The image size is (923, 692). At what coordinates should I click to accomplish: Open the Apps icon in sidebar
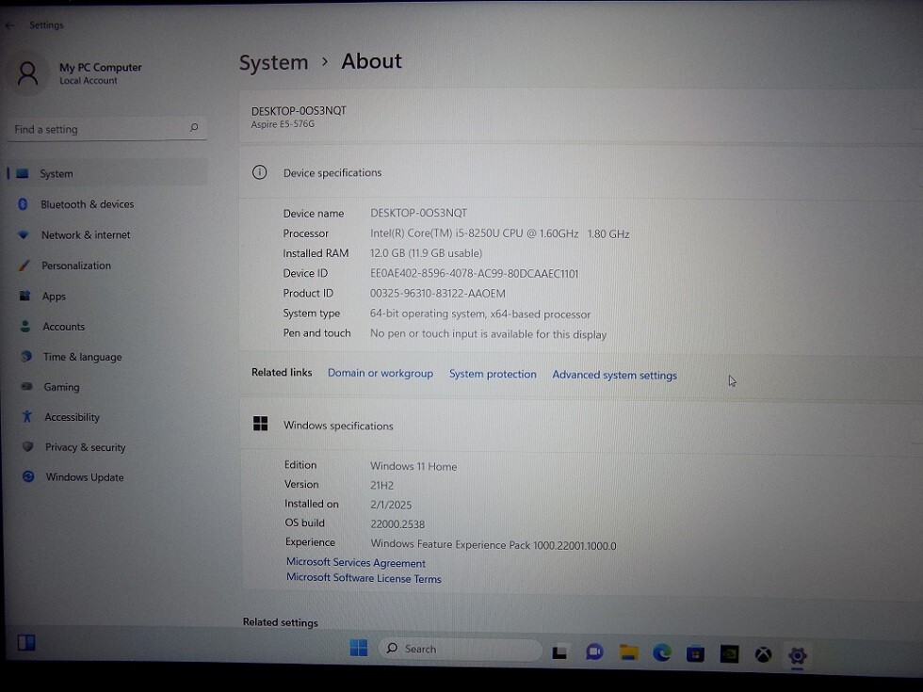pyautogui.click(x=24, y=296)
